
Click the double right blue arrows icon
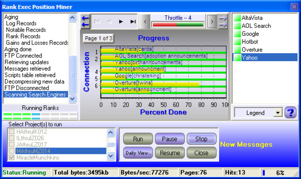pos(222,21)
